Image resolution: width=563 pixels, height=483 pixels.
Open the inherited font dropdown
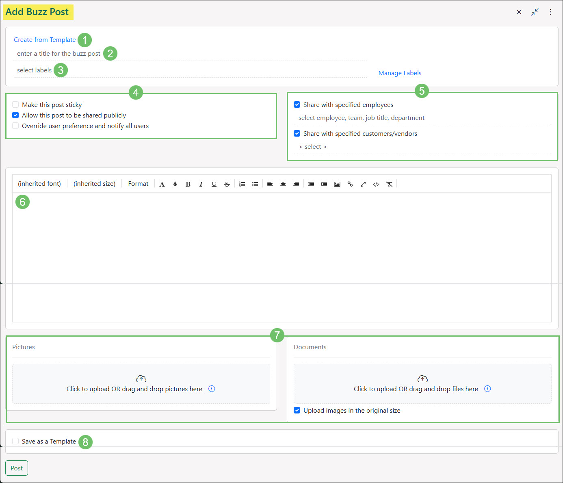click(x=39, y=184)
